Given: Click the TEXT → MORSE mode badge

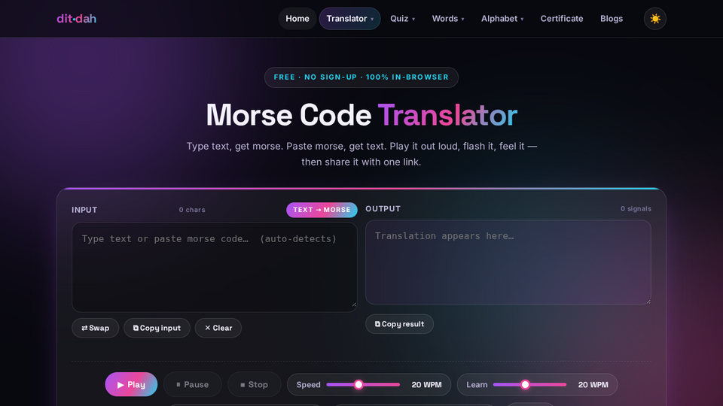Looking at the screenshot, I should (x=322, y=210).
